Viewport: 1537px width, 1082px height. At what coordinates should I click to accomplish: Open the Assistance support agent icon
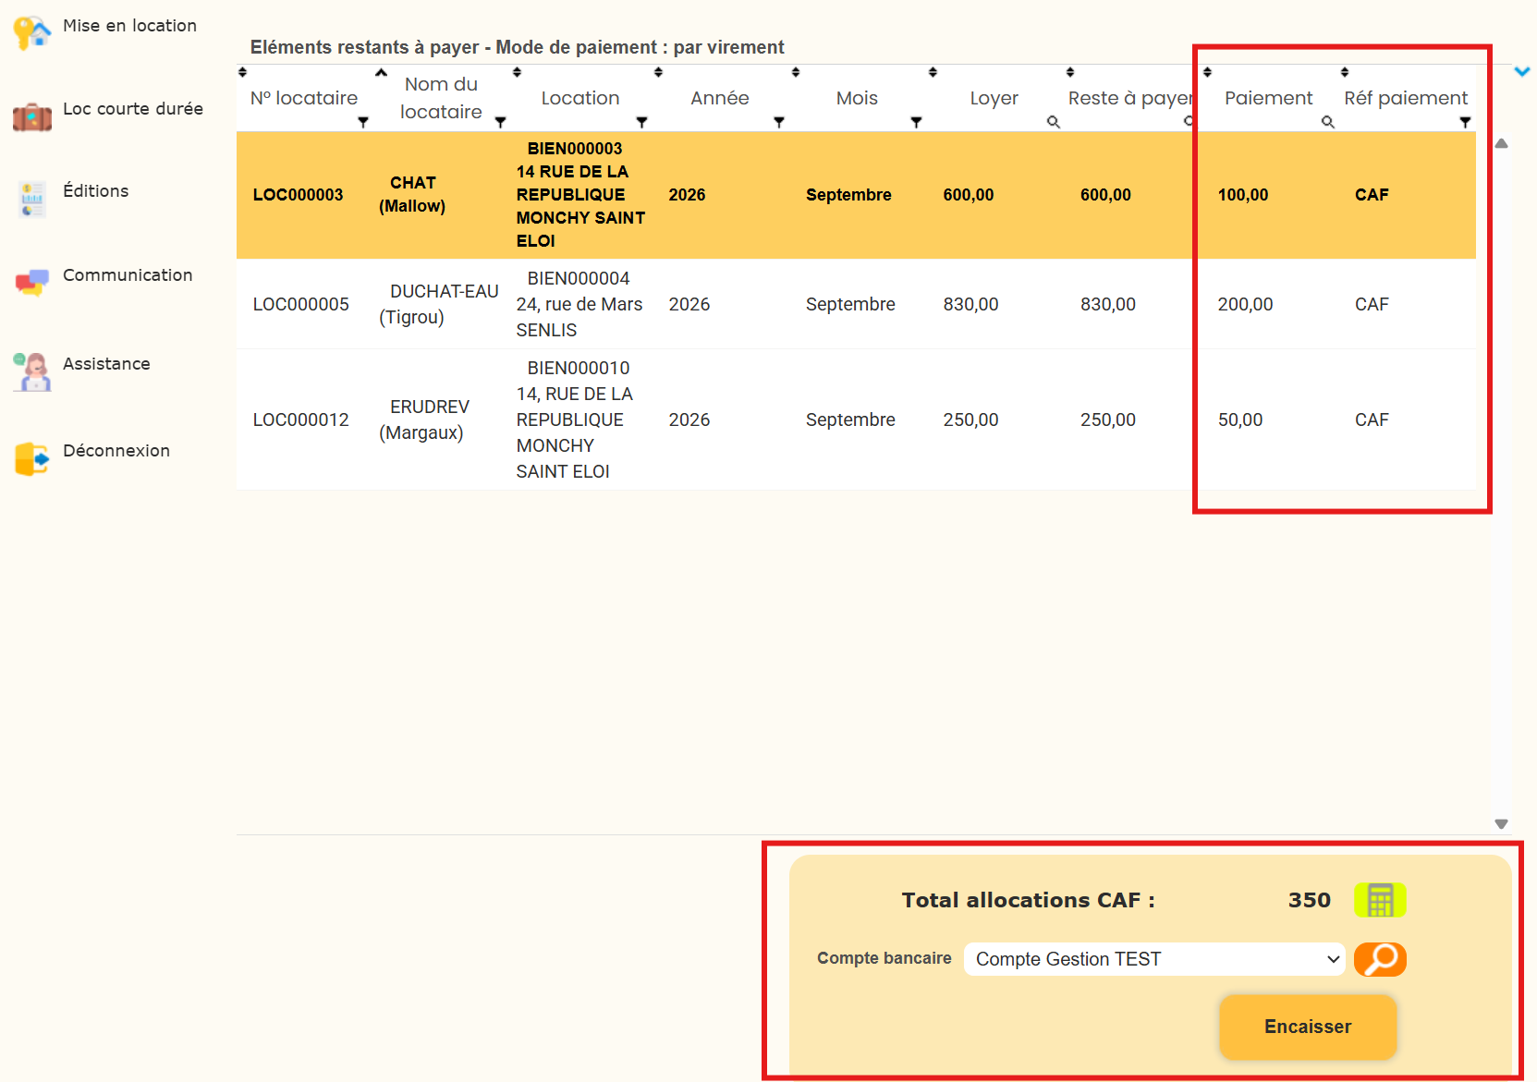pos(32,371)
